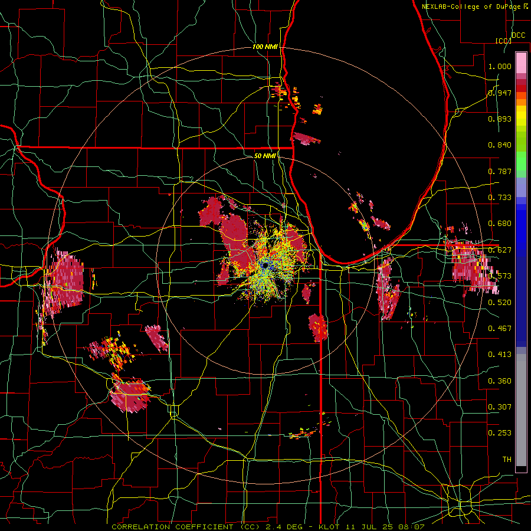Select the 0.627 scale value

tap(500, 250)
